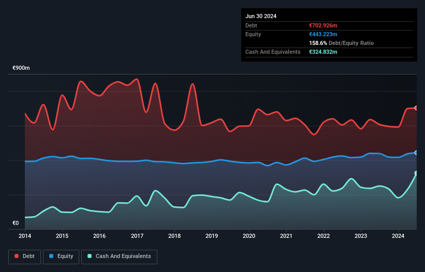
Task: Click the blue Equity endpoint marker
Action: coord(416,153)
